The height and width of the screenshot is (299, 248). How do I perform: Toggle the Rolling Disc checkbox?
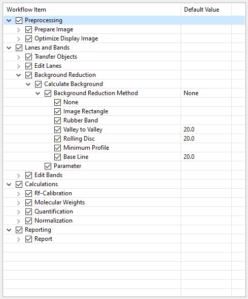pos(57,139)
